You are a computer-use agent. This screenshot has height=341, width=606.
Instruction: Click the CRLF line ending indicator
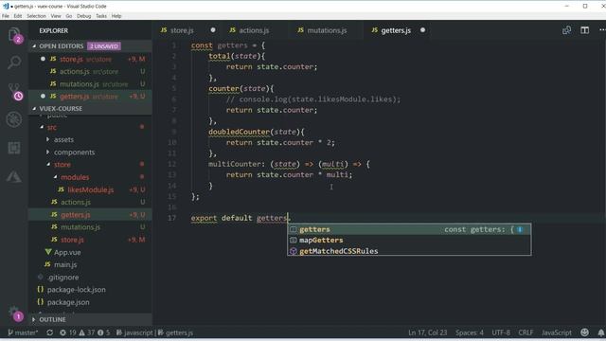526,332
